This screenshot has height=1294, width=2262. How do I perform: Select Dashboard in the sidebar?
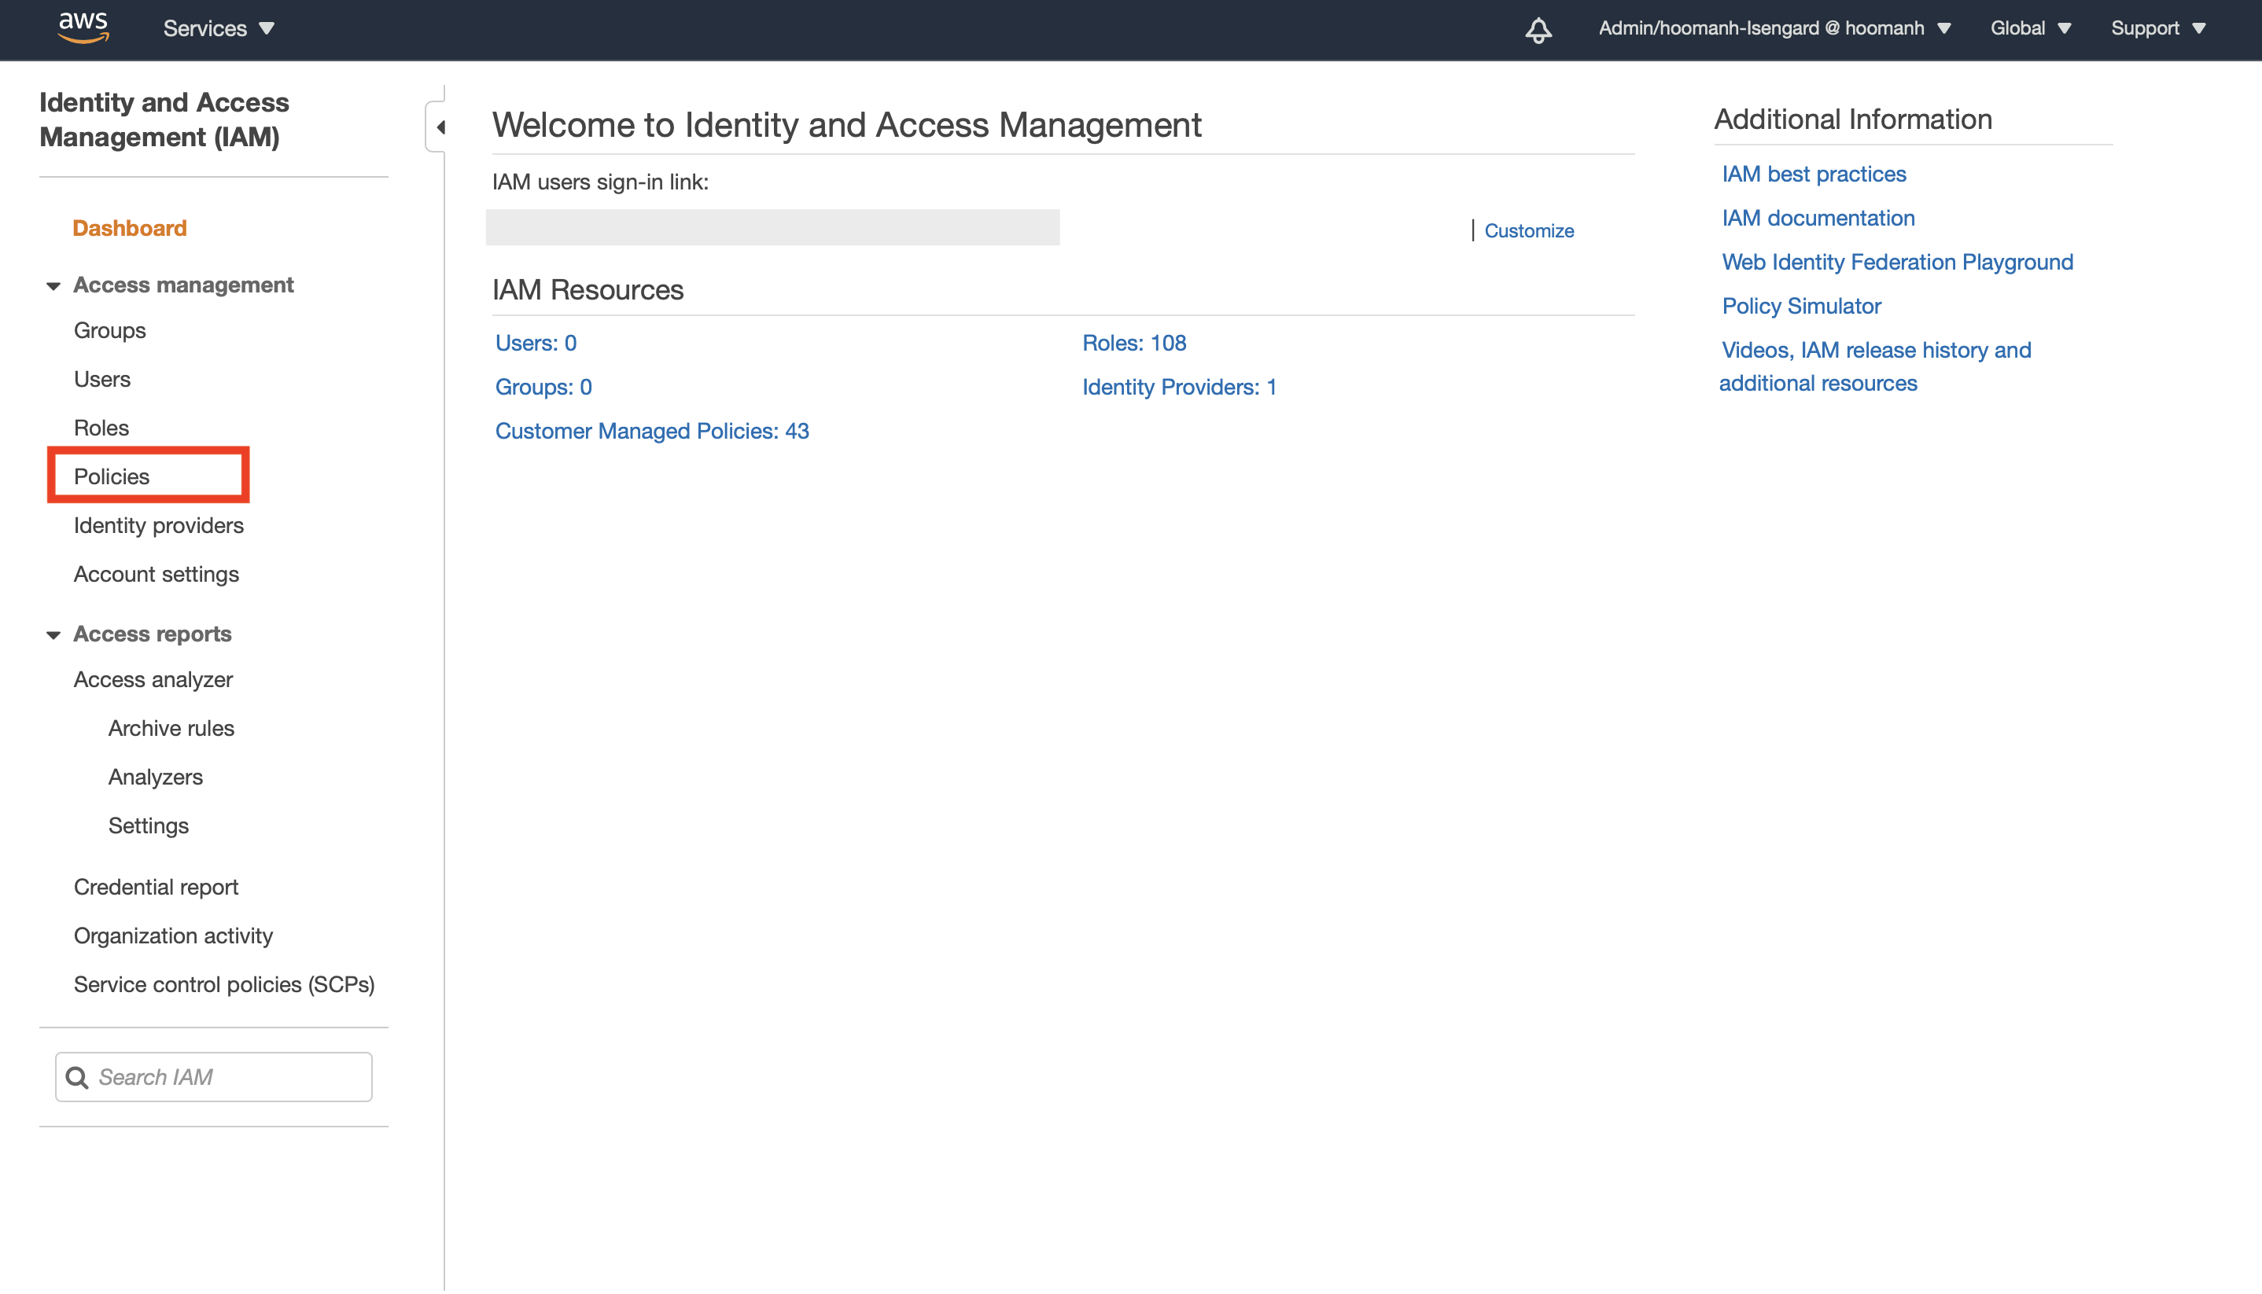click(x=130, y=227)
